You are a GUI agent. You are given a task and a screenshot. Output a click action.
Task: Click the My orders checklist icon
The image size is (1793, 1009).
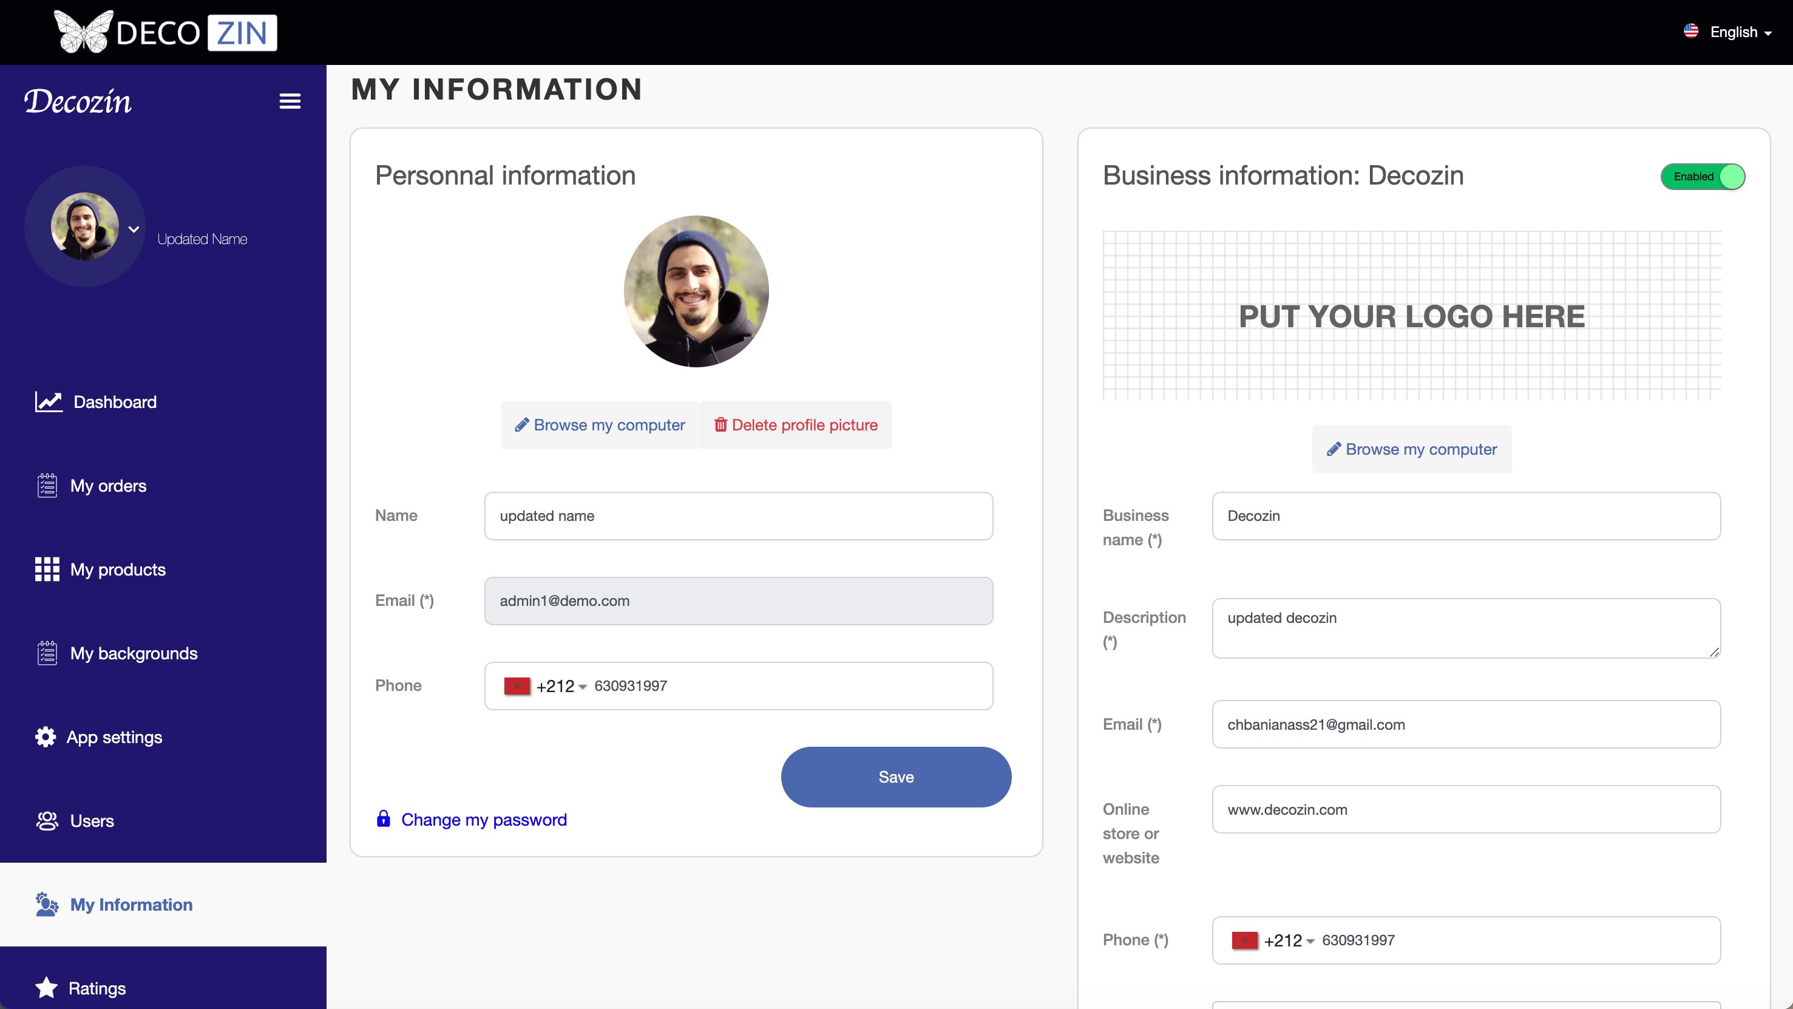pos(47,485)
